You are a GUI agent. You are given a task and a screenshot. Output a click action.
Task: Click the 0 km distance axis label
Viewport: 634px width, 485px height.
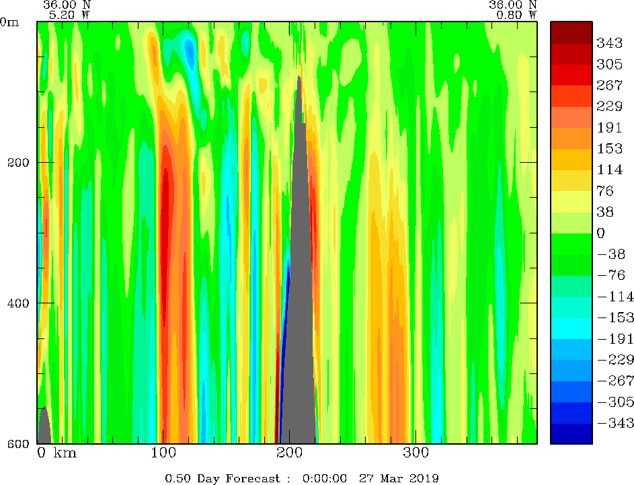(56, 452)
